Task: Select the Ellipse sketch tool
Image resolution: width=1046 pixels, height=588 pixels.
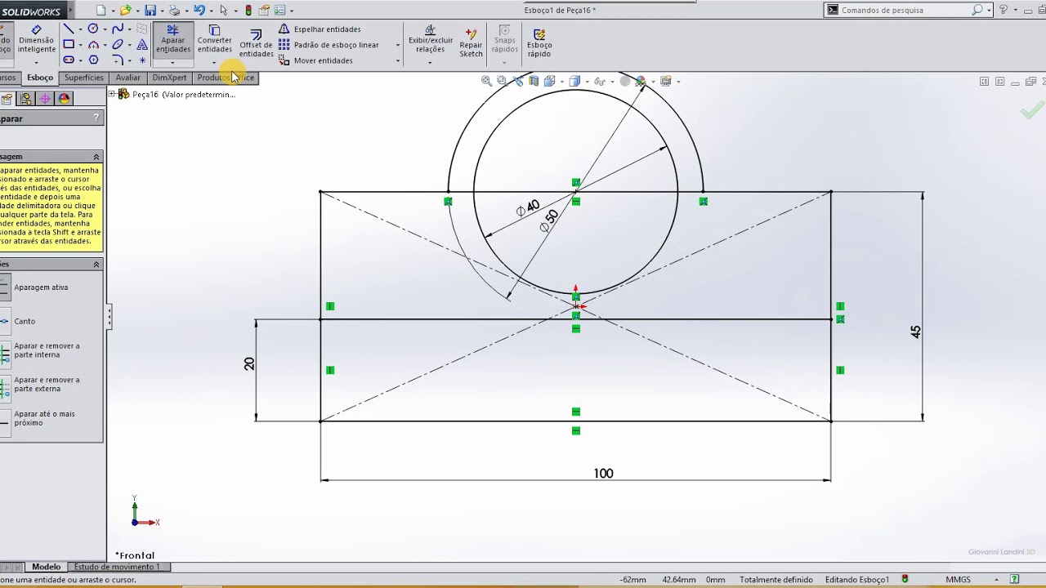Action: tap(118, 44)
